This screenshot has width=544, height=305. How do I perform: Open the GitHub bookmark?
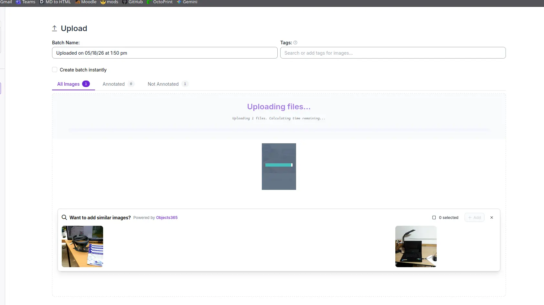tap(133, 2)
